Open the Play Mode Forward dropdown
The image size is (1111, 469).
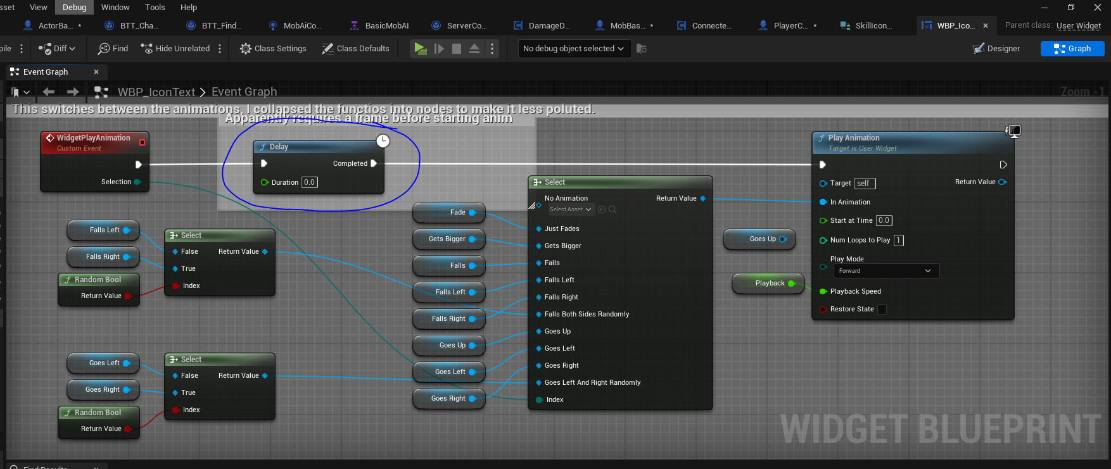click(886, 271)
